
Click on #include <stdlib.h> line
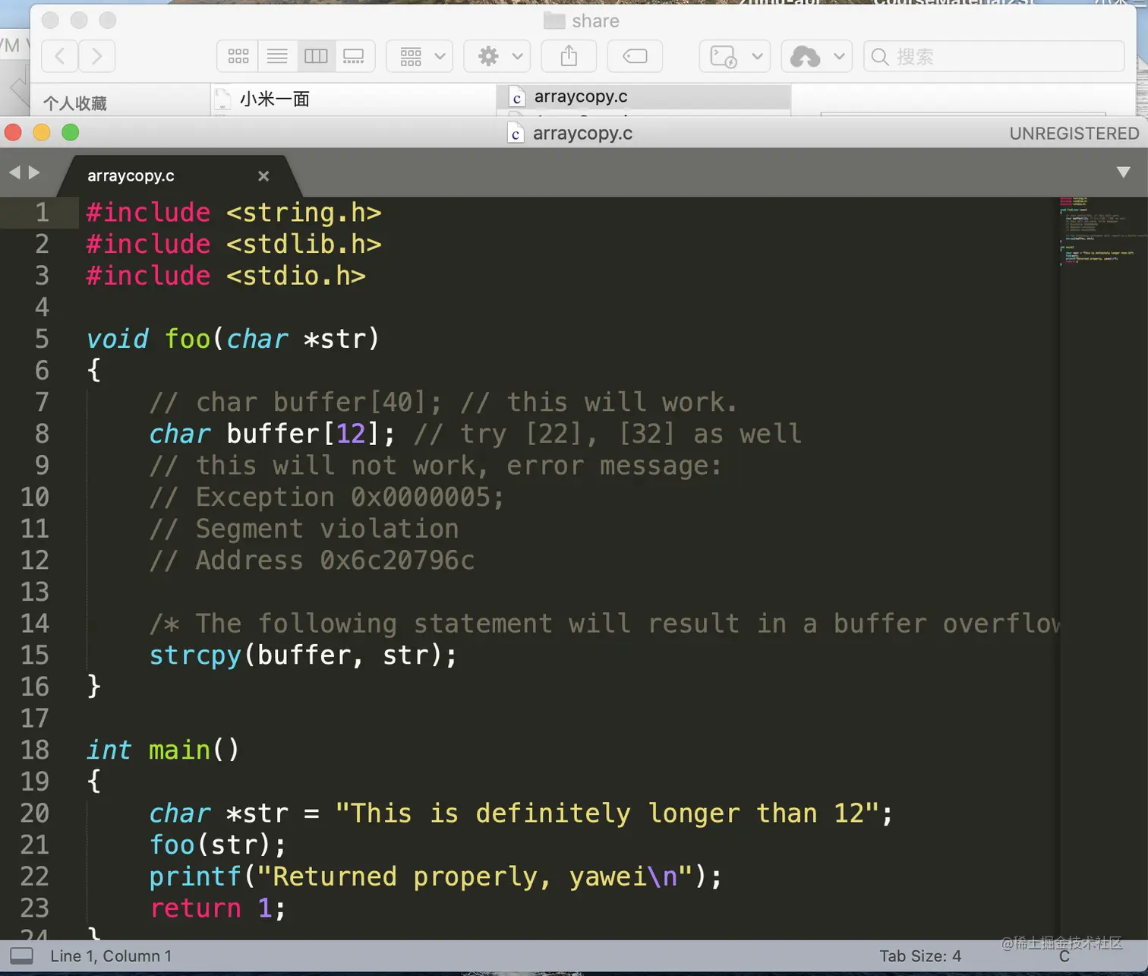click(x=234, y=244)
